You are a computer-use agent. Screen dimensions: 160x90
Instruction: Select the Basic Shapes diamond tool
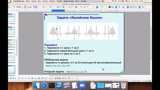[x=29, y=78]
